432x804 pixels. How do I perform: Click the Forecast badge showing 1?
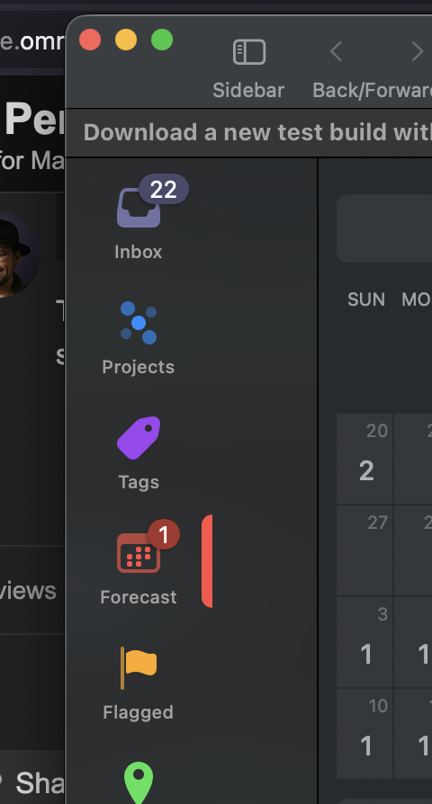tap(164, 535)
